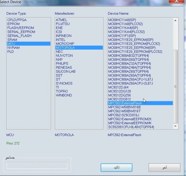The image size is (186, 176).
Task: Select MCU device type row
Action: [29, 44]
